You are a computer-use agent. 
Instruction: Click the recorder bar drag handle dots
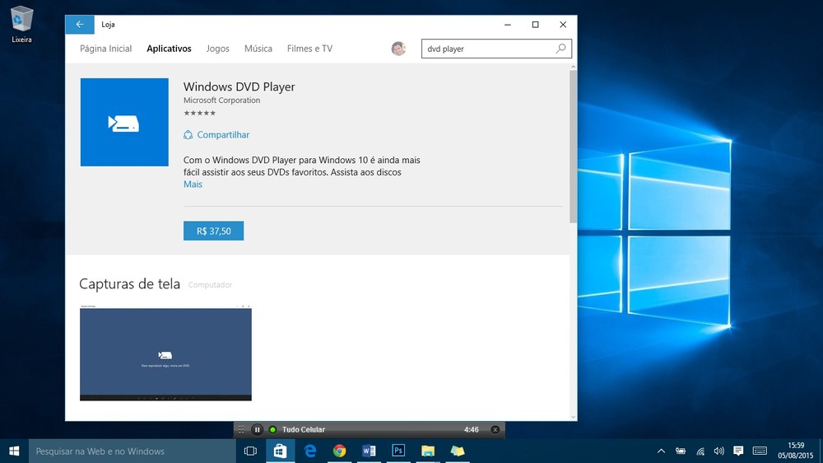coord(241,429)
